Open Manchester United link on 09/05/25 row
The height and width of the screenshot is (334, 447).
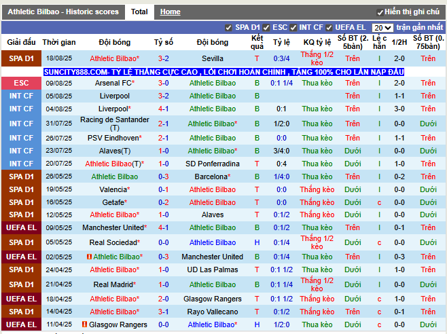point(115,227)
